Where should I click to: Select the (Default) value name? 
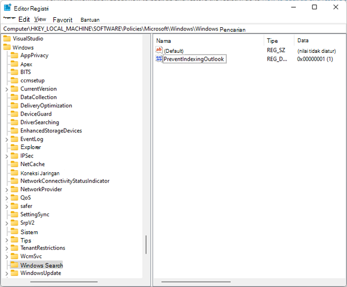[173, 51]
